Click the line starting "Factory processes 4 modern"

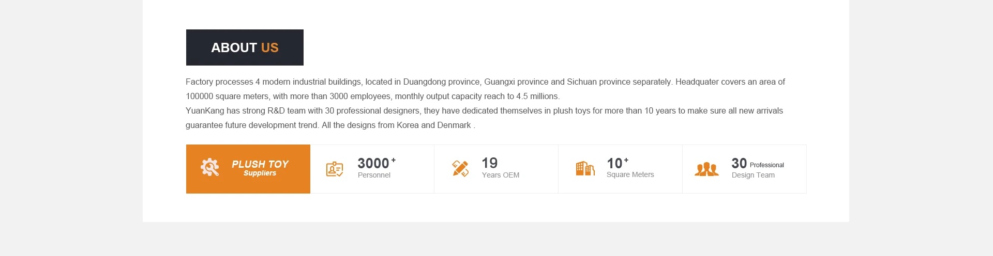(x=485, y=82)
